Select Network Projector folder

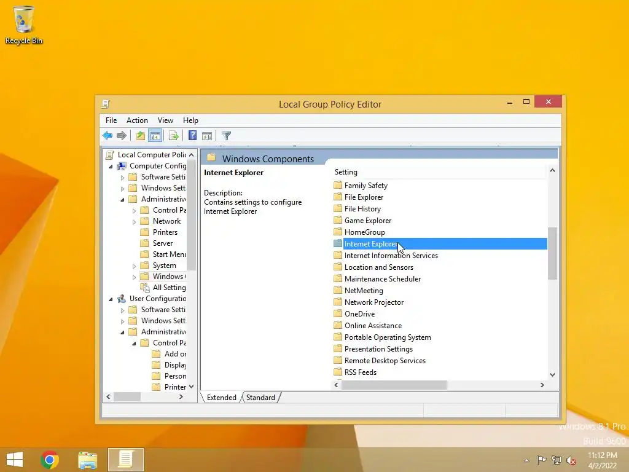[x=374, y=302]
